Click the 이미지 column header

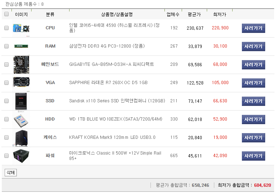click(x=22, y=14)
